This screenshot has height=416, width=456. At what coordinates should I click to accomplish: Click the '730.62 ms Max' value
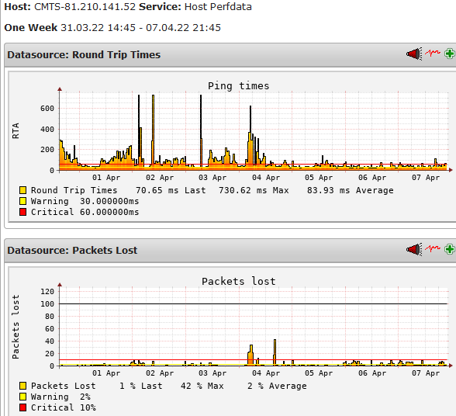(254, 190)
